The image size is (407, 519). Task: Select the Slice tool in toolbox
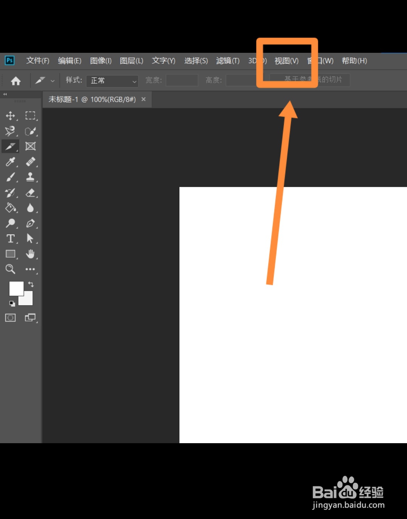coord(11,146)
